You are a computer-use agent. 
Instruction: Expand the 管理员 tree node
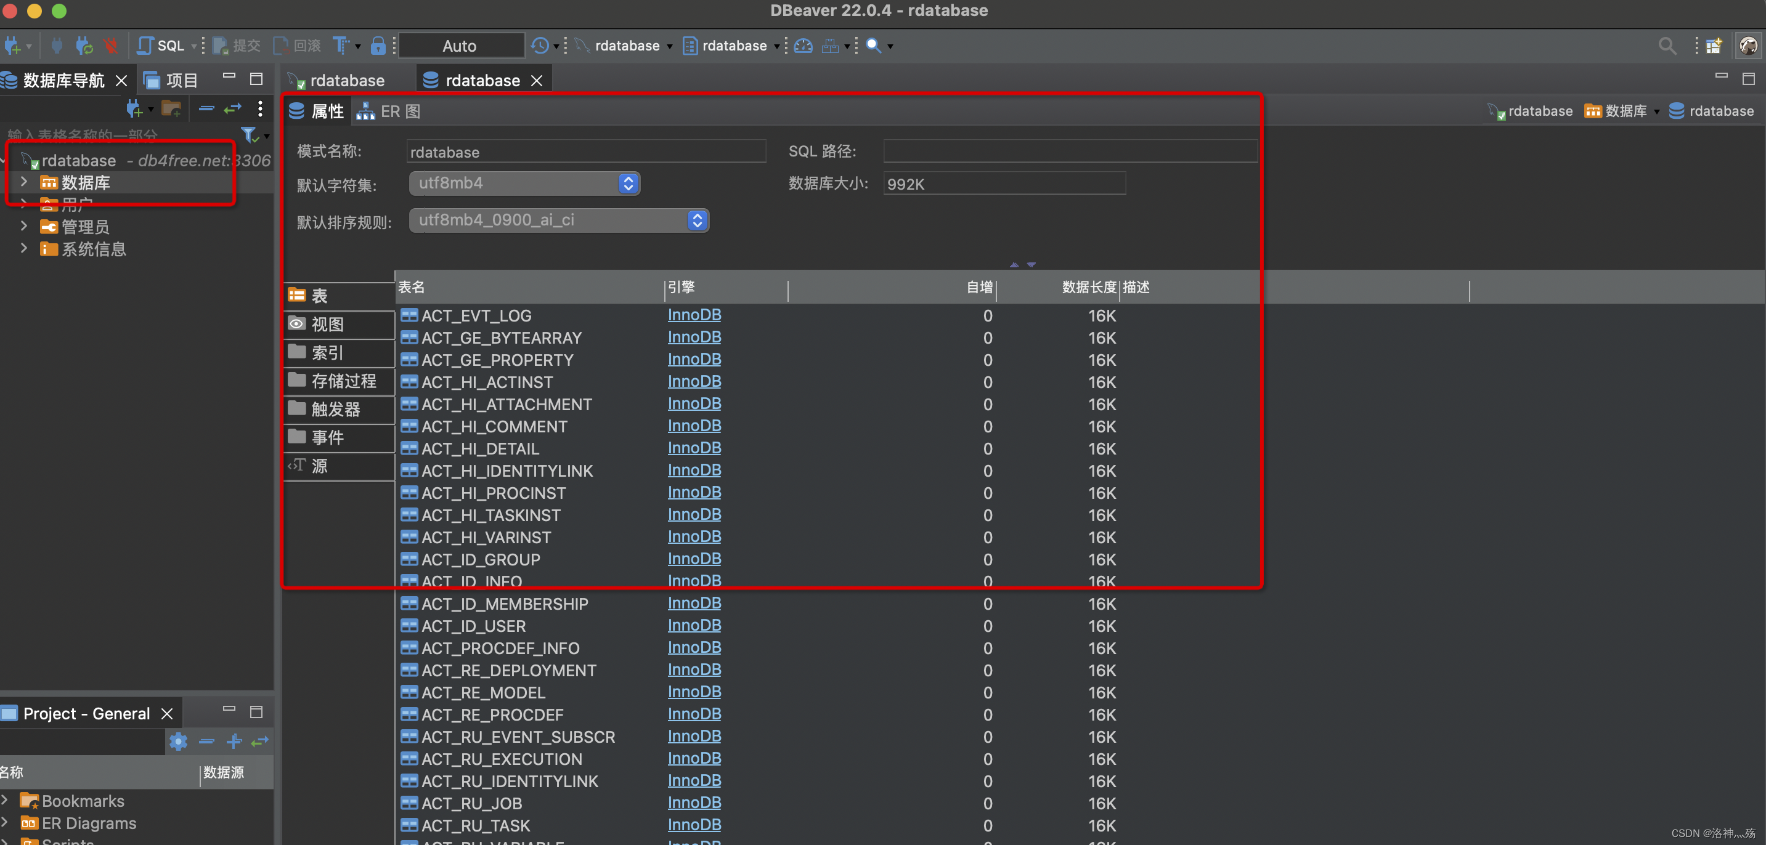point(24,226)
